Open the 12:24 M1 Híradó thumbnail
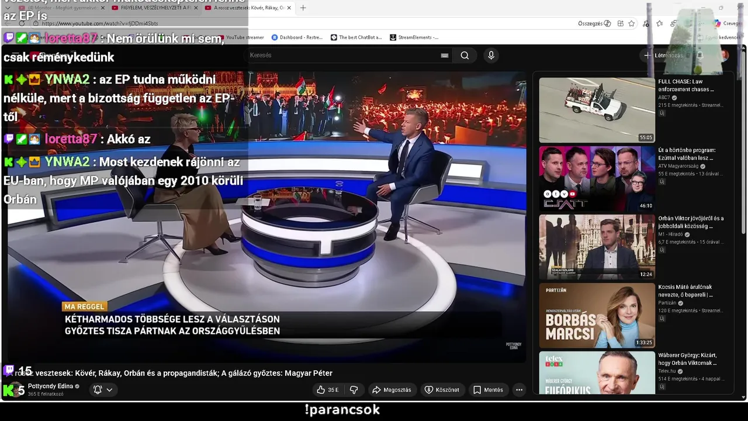 (597, 247)
